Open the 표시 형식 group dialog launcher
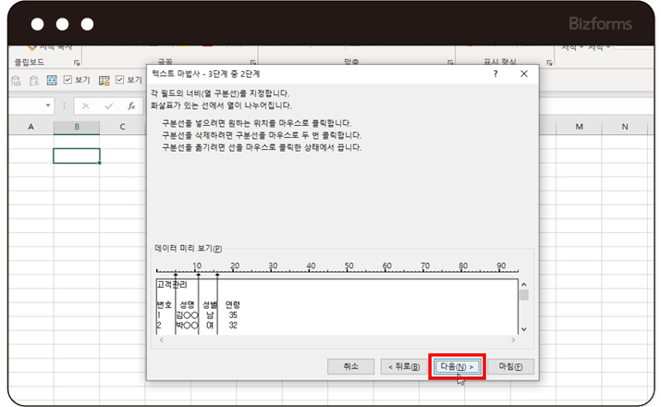The height and width of the screenshot is (407, 661). pyautogui.click(x=549, y=63)
